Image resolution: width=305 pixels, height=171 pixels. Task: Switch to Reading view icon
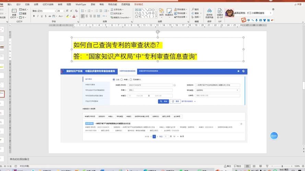pyautogui.click(x=260, y=166)
